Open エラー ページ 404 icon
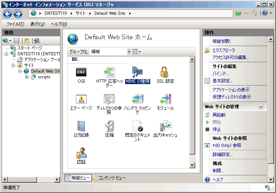Viewport: 276px width, 193px height. pos(81,99)
